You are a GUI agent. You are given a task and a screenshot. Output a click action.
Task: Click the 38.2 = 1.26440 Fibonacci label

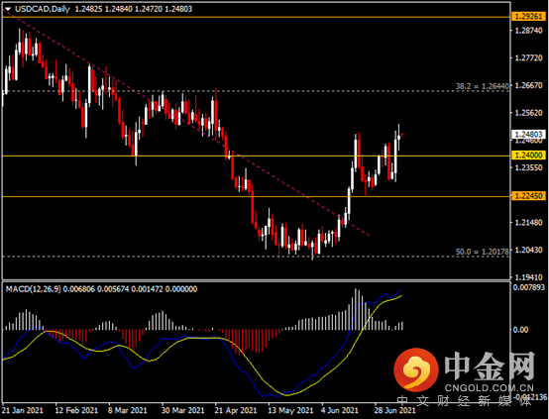click(x=482, y=86)
